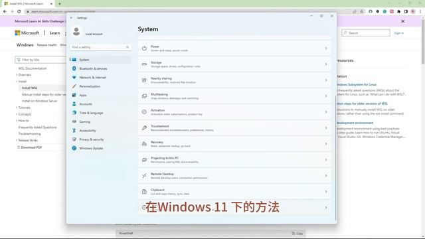Open Projecting to this PC chevron
Screen dimensions: 425x239
326,160
